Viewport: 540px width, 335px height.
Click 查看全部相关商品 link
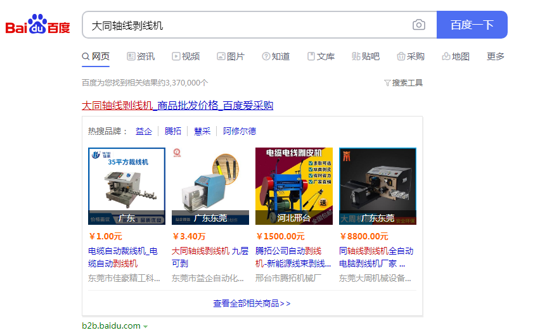[x=252, y=303]
